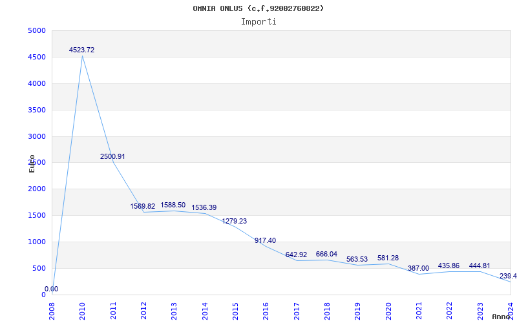
Task: Click the 2016 x-axis year label
Action: point(266,311)
